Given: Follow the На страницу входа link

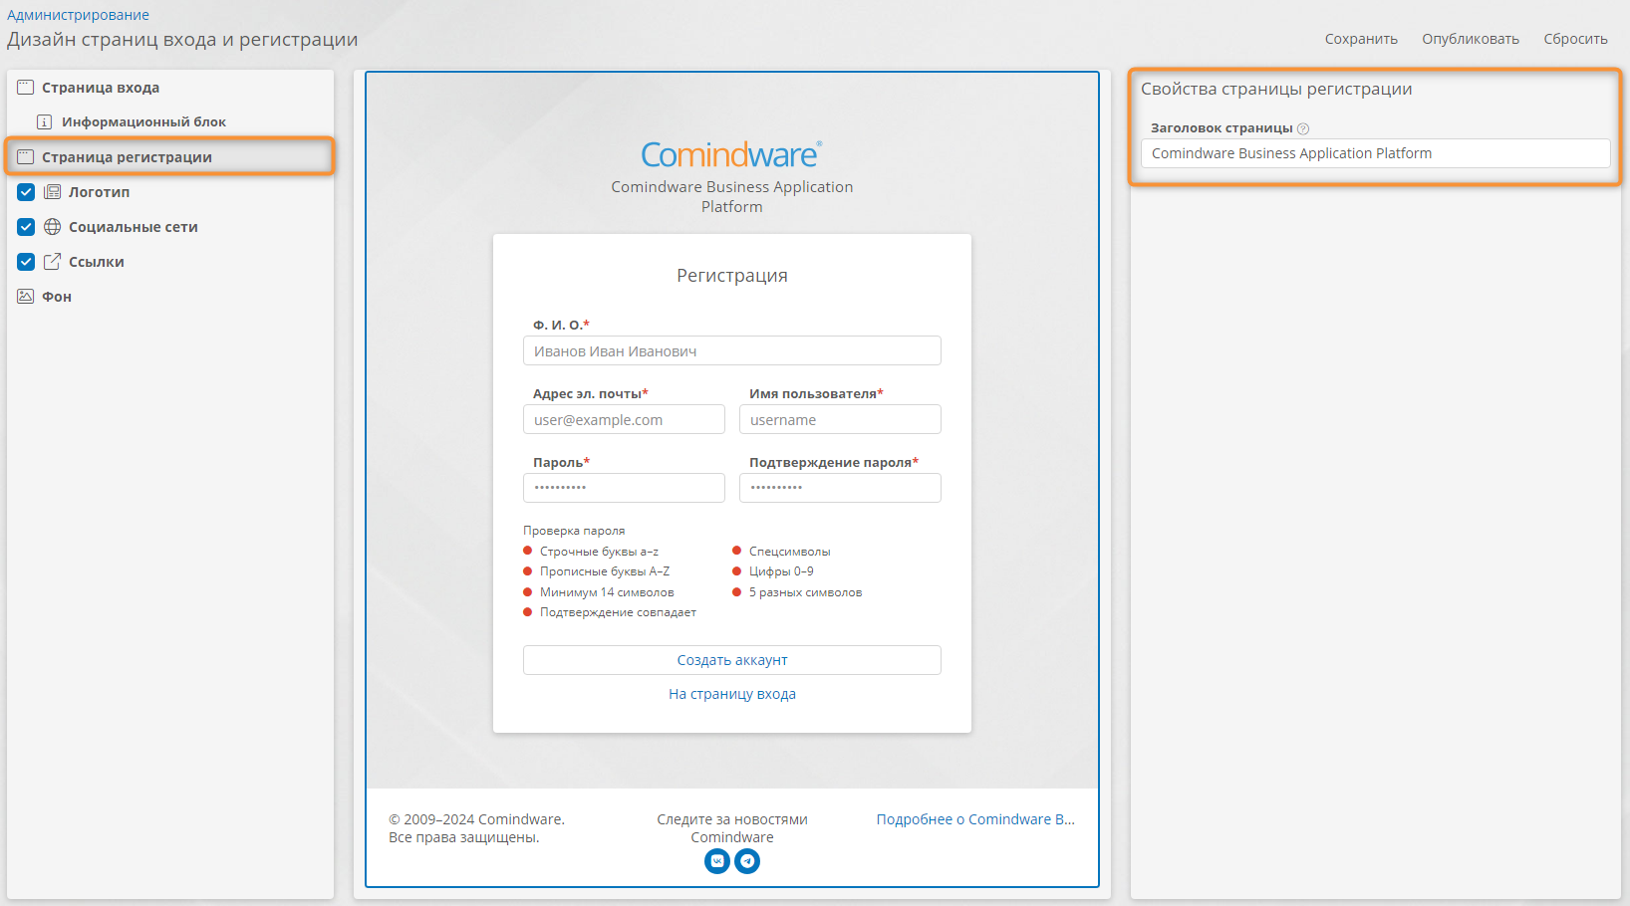Looking at the screenshot, I should (x=732, y=694).
